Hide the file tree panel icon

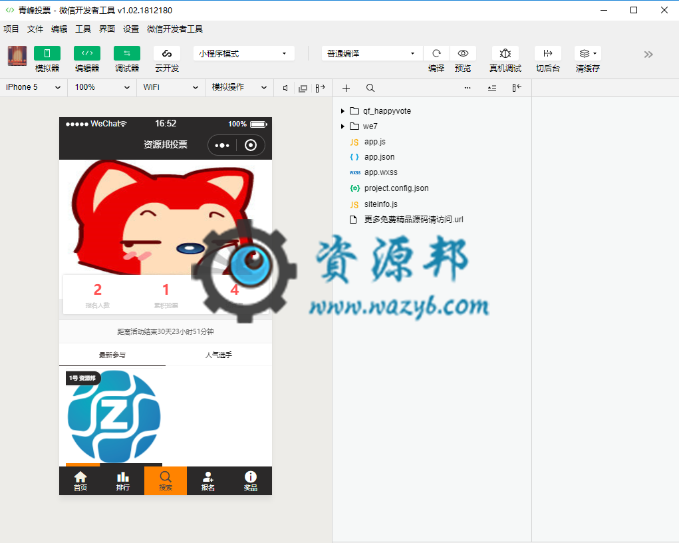click(x=517, y=88)
